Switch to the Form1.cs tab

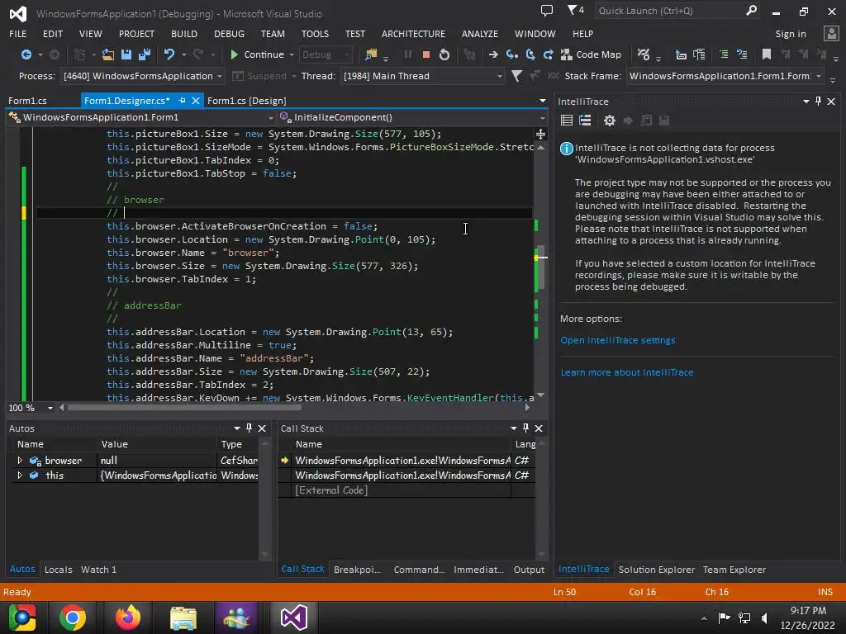[27, 101]
